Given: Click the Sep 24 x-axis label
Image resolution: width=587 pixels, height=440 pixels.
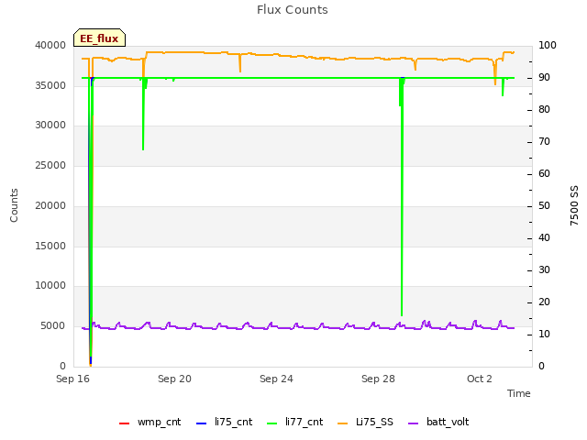Looking at the screenshot, I should coord(276,379).
